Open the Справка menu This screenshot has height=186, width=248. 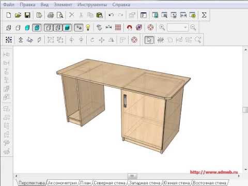click(121, 5)
